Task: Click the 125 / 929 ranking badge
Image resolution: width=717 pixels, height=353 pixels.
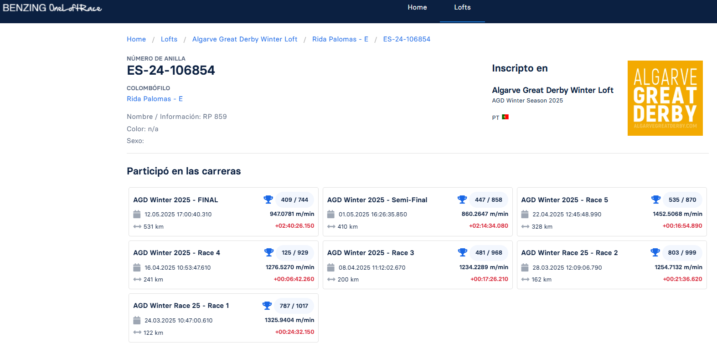Action: coord(295,253)
